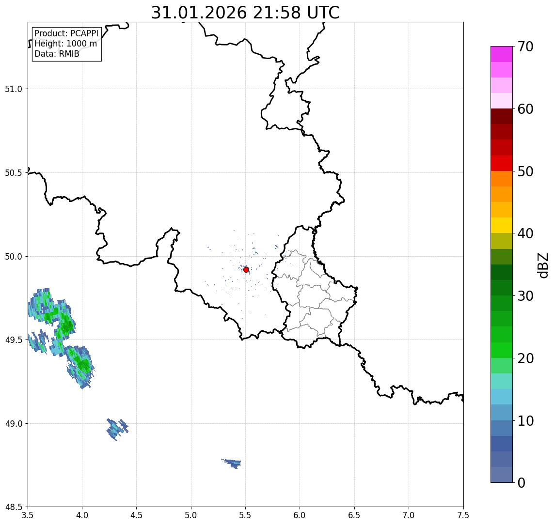Click the longitude axis label 5.5

point(246,515)
